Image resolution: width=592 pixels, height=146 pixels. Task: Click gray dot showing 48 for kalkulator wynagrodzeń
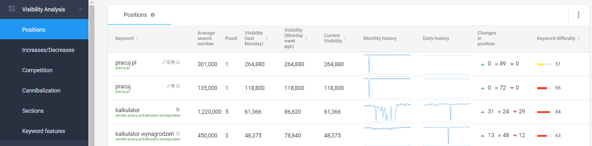click(x=500, y=136)
